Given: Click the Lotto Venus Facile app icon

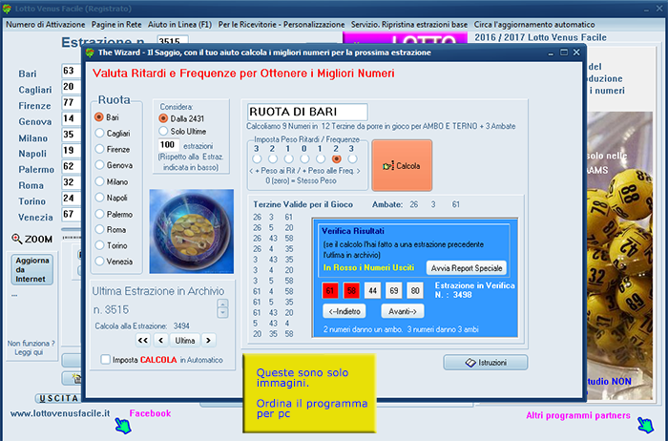Looking at the screenshot, I should [7, 9].
